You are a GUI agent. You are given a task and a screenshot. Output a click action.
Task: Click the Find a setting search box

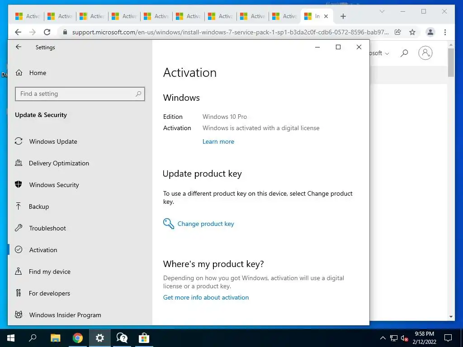(x=80, y=94)
